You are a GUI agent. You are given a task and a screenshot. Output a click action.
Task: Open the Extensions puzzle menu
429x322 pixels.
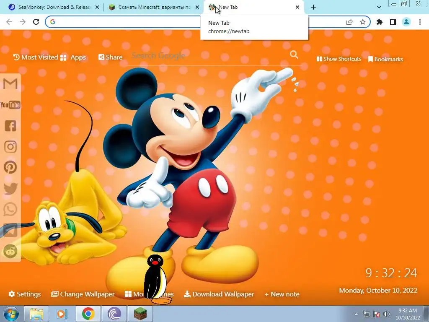tap(380, 22)
